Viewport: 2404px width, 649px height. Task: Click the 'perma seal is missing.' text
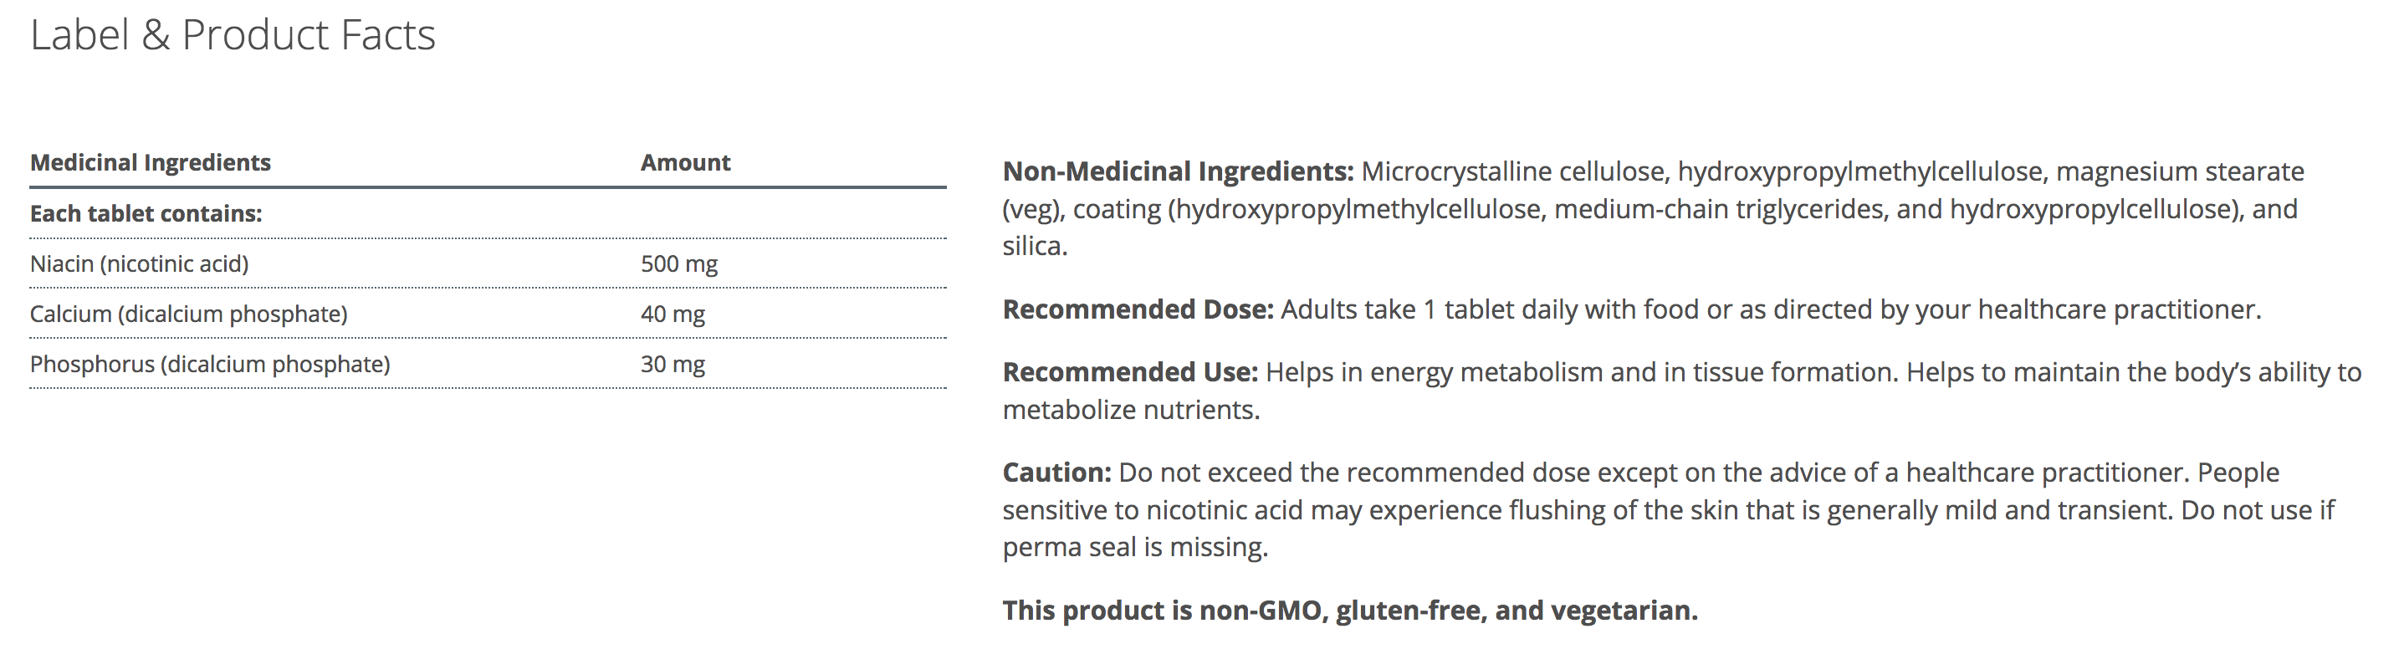click(1135, 547)
